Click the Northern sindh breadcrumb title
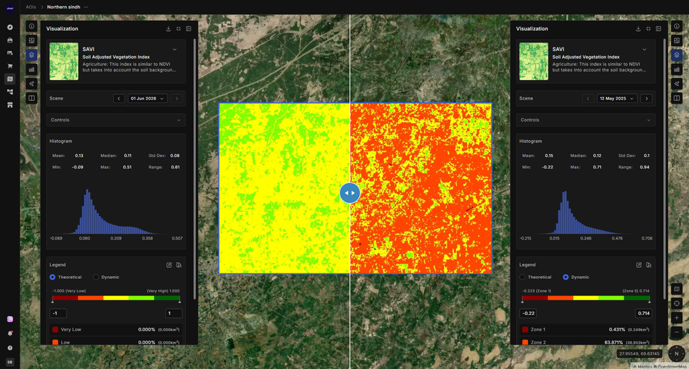 [64, 7]
